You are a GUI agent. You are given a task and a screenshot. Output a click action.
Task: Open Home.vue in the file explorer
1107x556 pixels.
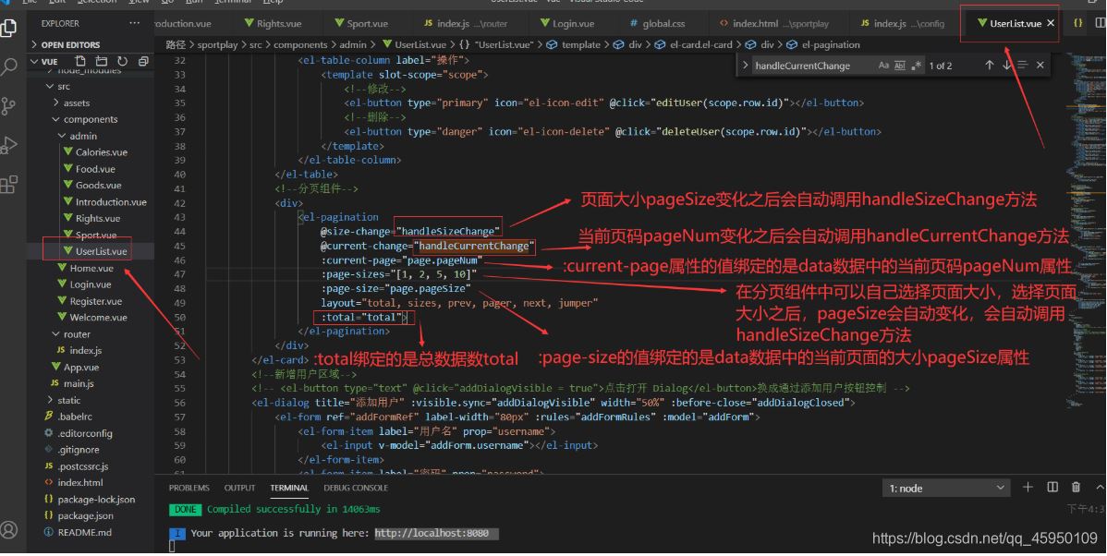91,268
